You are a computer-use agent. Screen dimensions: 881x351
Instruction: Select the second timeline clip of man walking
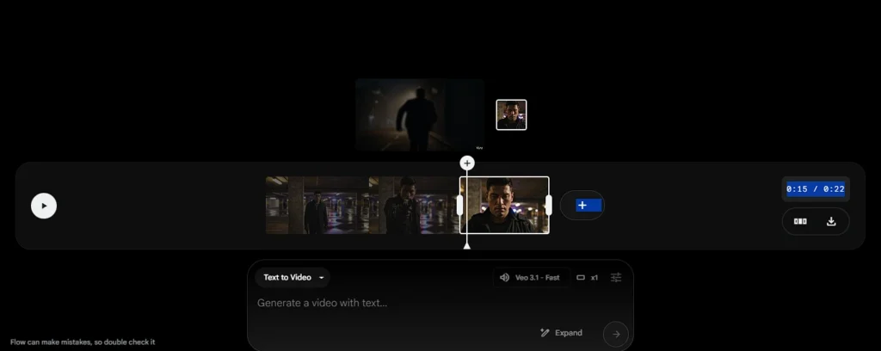pos(414,206)
